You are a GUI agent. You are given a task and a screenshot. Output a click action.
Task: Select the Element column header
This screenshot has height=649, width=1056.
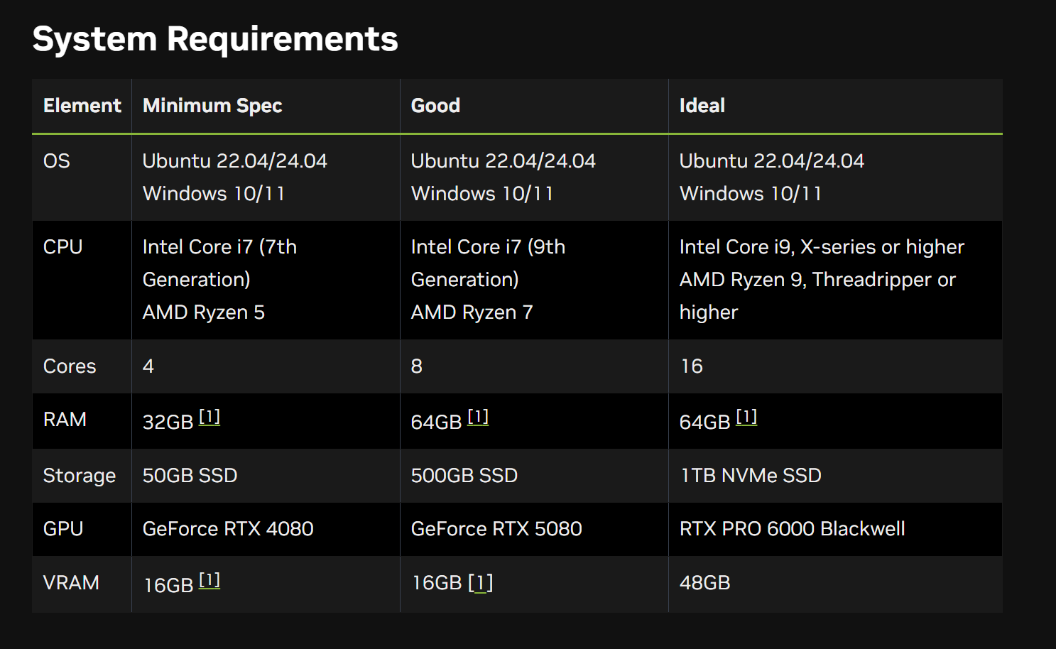(x=82, y=106)
